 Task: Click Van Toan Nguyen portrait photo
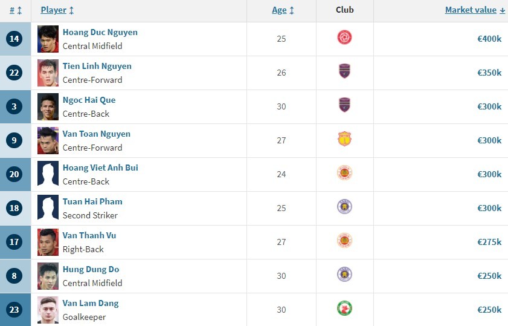tap(48, 140)
